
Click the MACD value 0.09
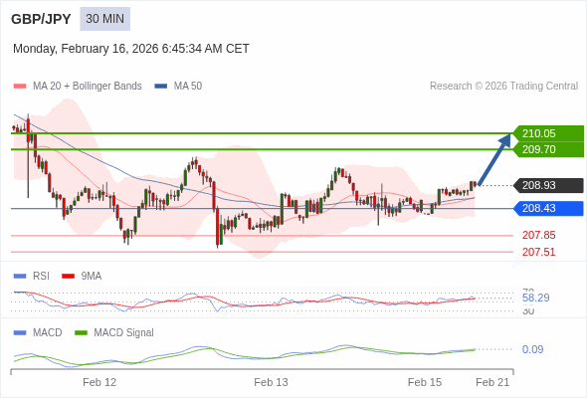click(532, 349)
